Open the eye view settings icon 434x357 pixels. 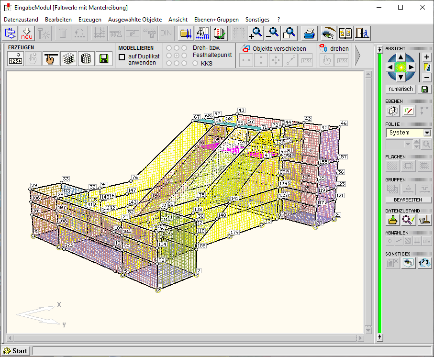click(x=329, y=33)
